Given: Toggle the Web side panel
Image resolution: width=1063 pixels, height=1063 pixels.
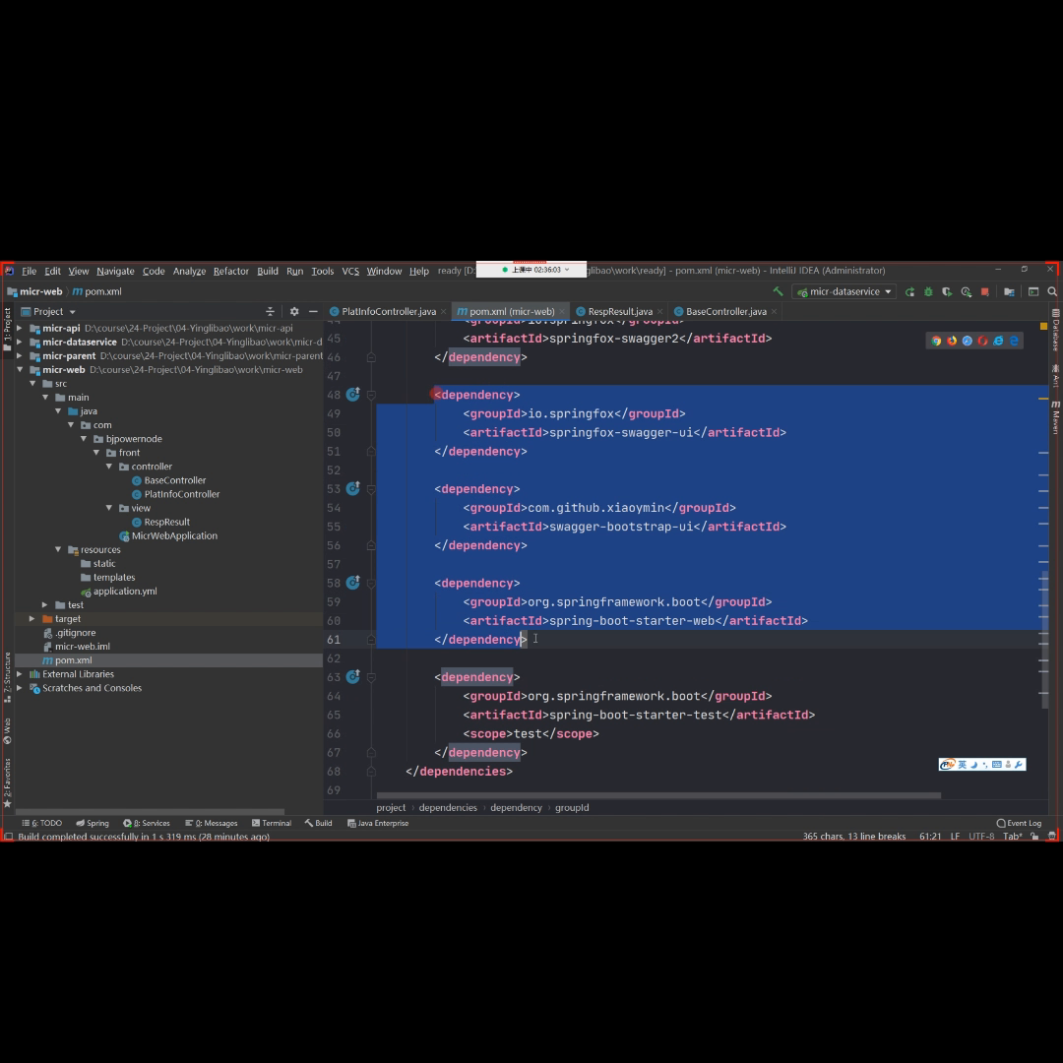Looking at the screenshot, I should (8, 730).
